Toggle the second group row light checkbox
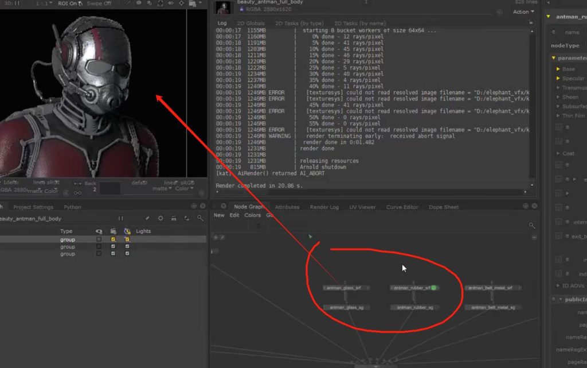Screen dimensions: 587x368 coord(127,247)
